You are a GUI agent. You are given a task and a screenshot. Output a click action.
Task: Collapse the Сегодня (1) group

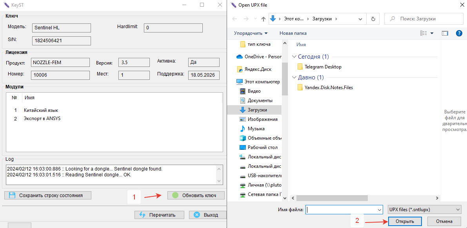pos(294,57)
